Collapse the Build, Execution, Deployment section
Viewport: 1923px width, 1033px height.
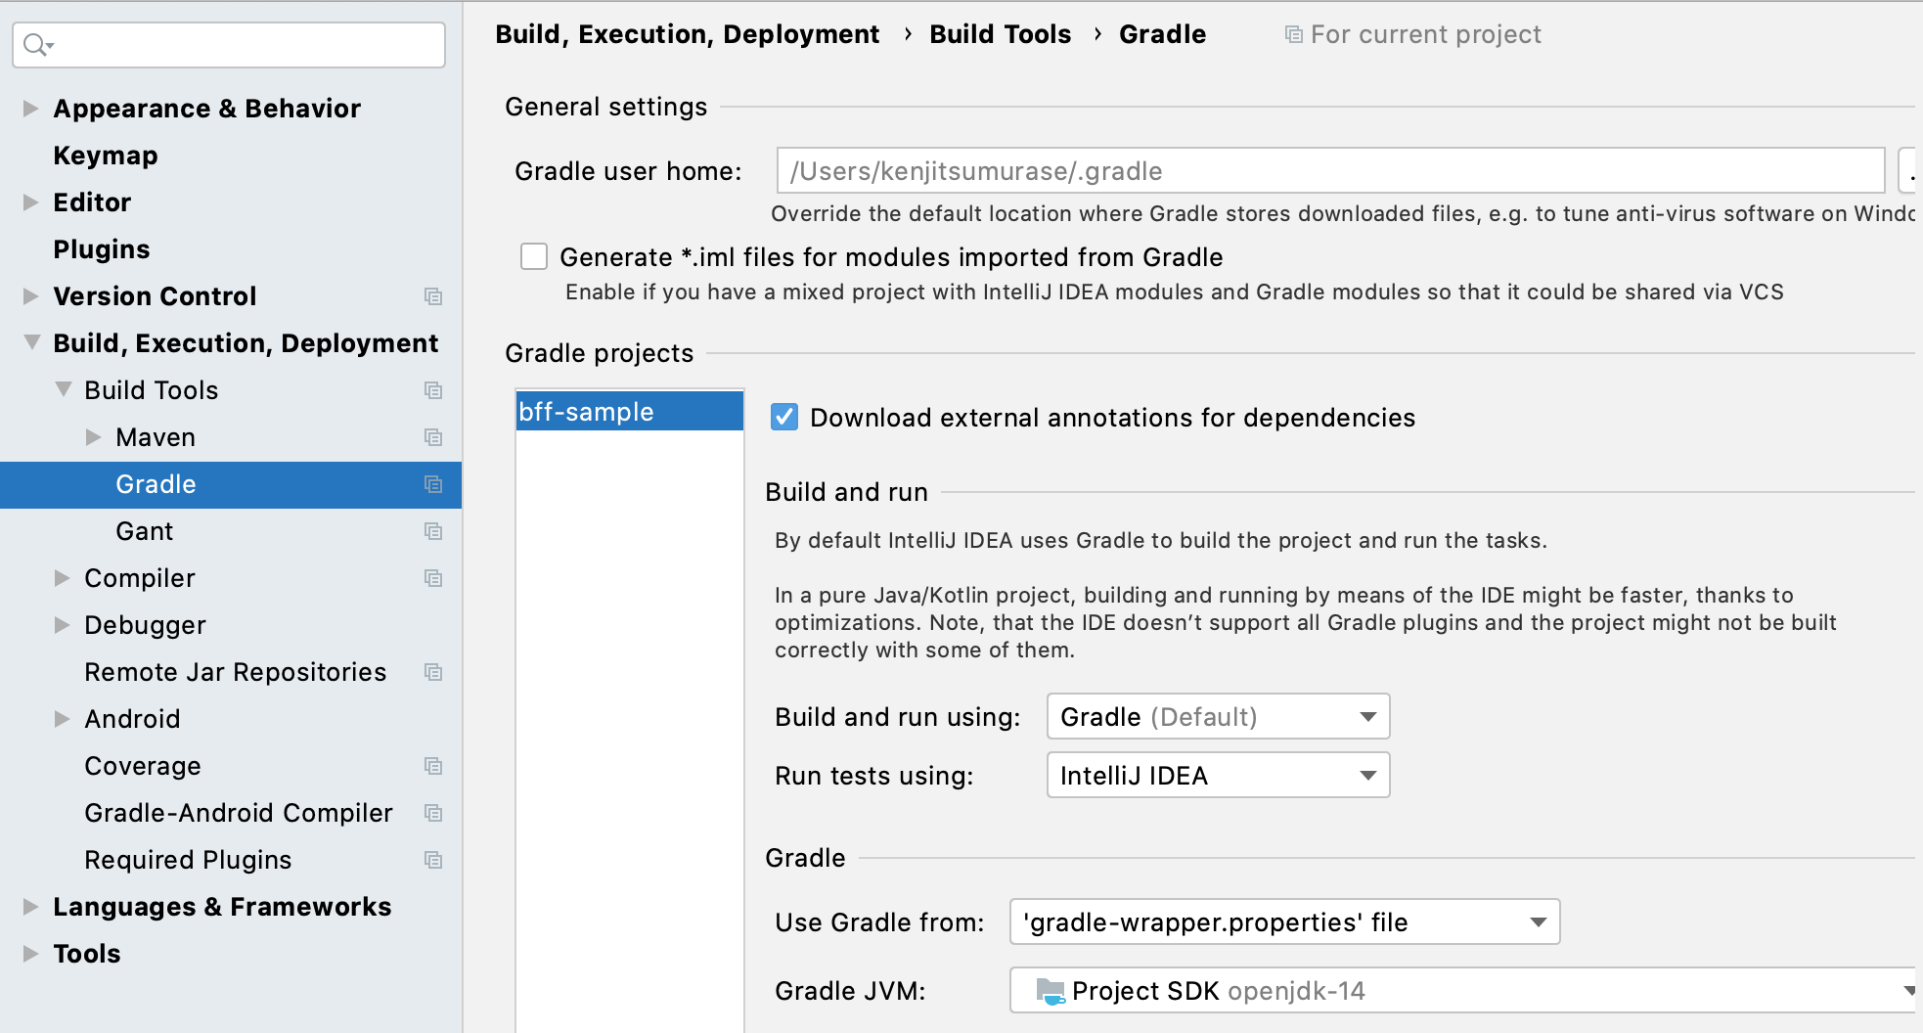tap(30, 343)
